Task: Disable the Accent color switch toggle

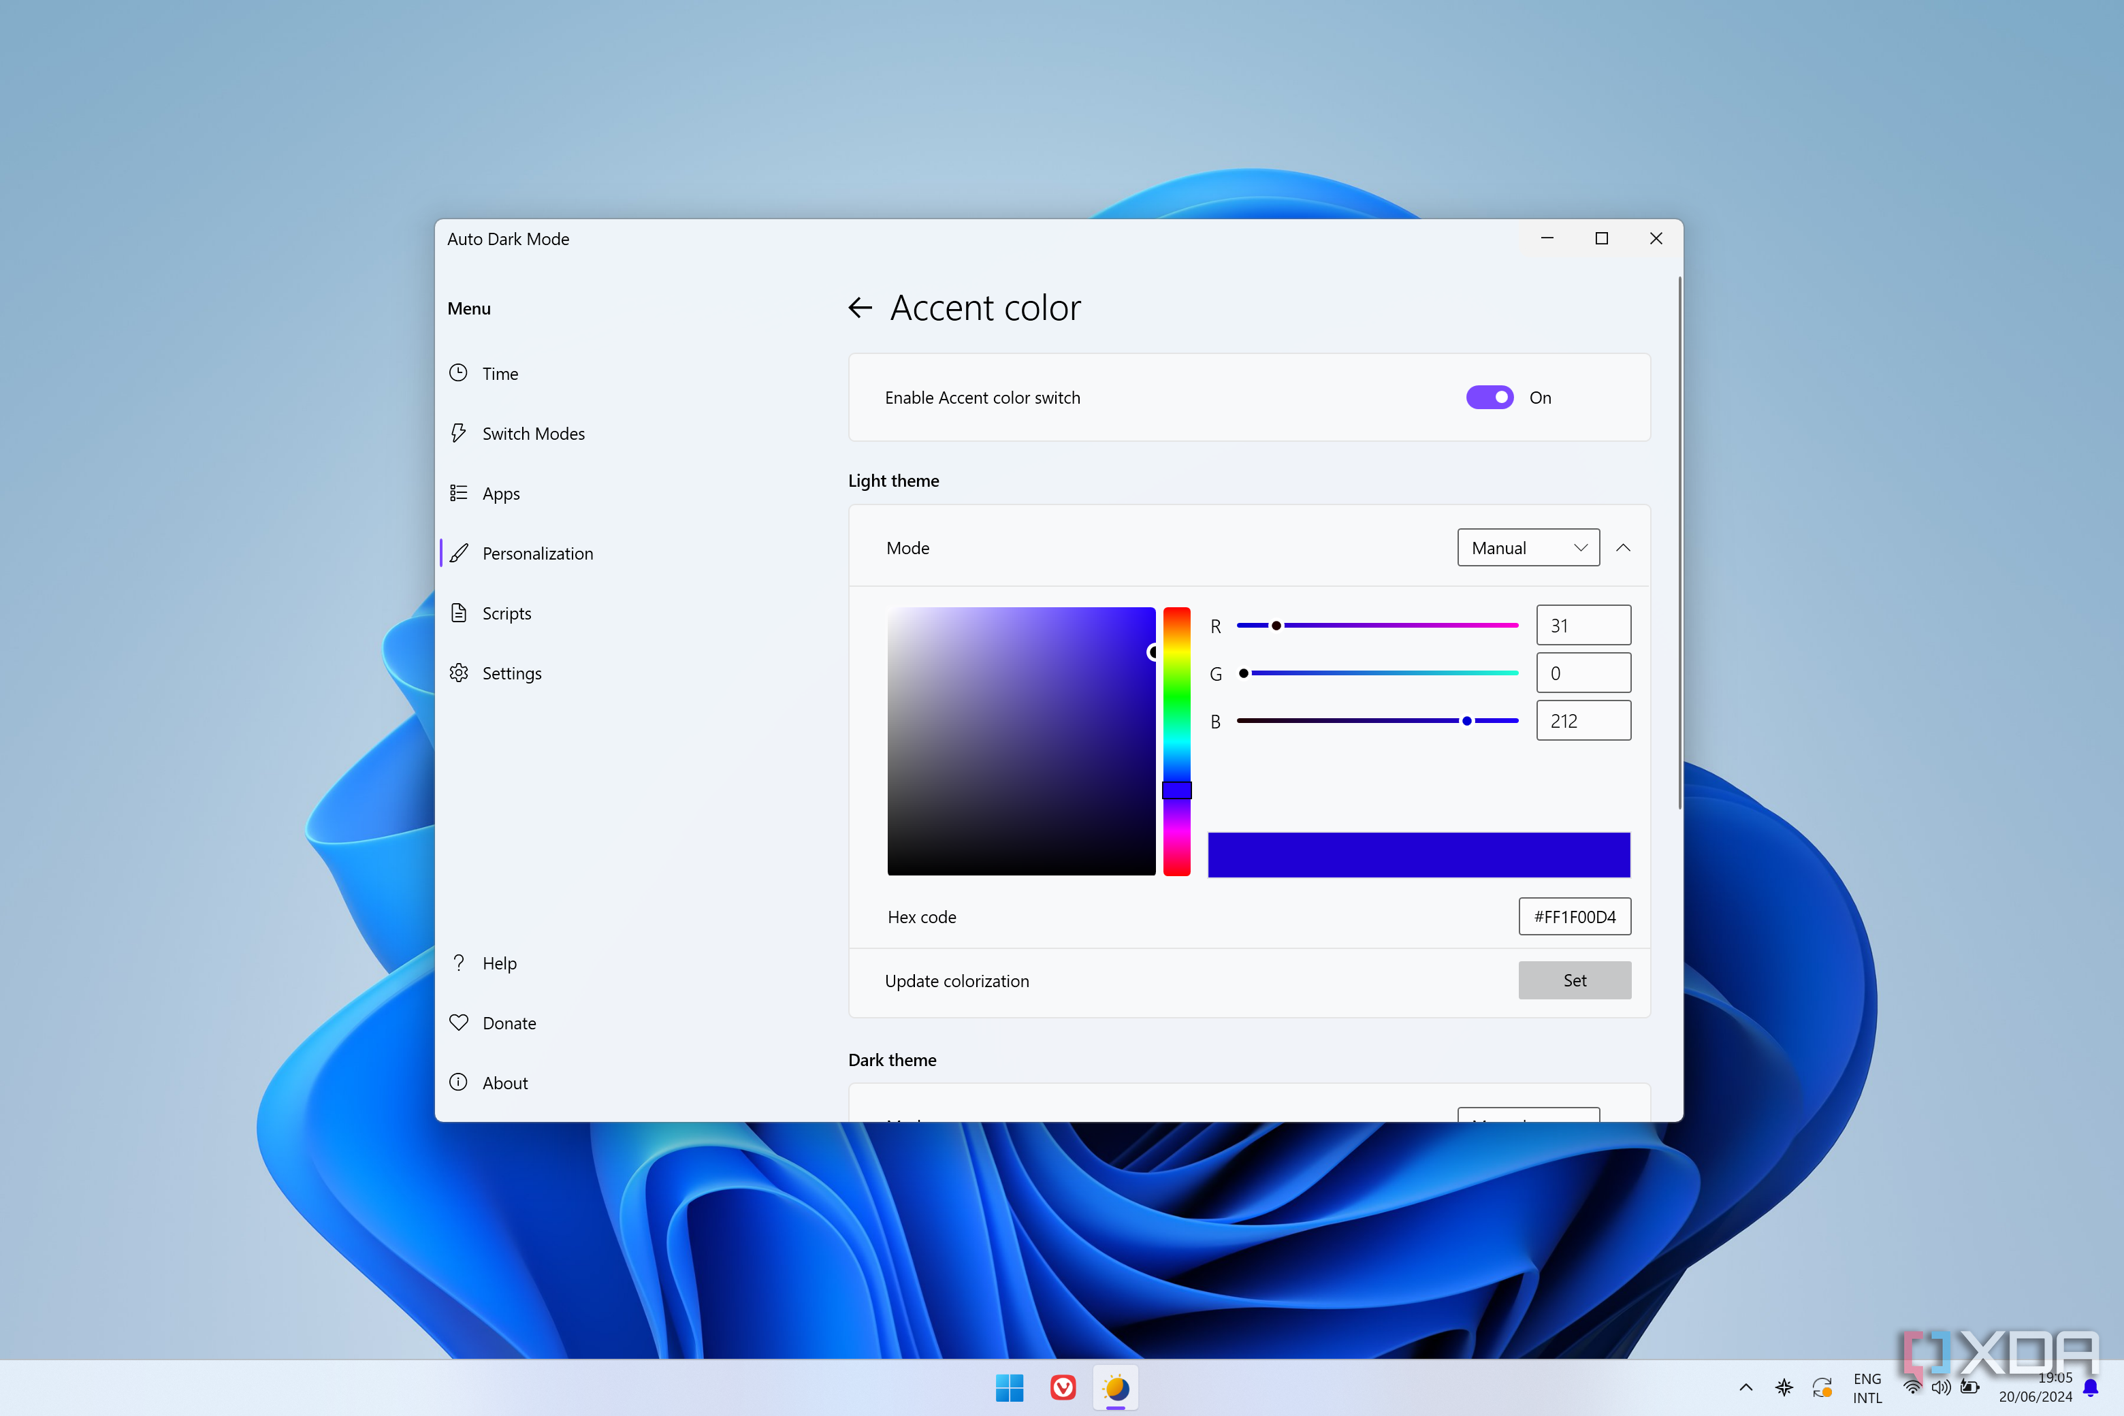Action: (1489, 398)
